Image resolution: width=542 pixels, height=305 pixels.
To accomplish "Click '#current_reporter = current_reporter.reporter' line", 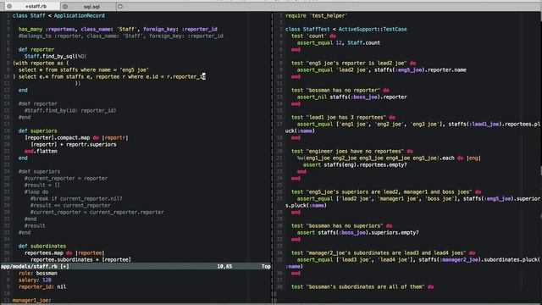I will (x=97, y=212).
